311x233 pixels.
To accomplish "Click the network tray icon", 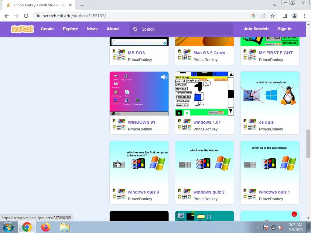I will coord(273,228).
